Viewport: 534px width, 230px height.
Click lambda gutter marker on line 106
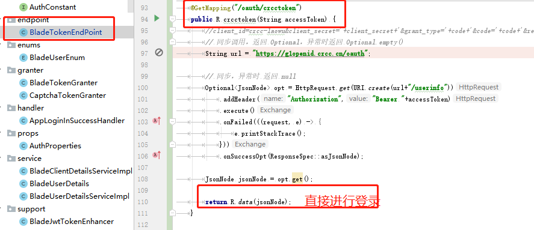(157, 156)
